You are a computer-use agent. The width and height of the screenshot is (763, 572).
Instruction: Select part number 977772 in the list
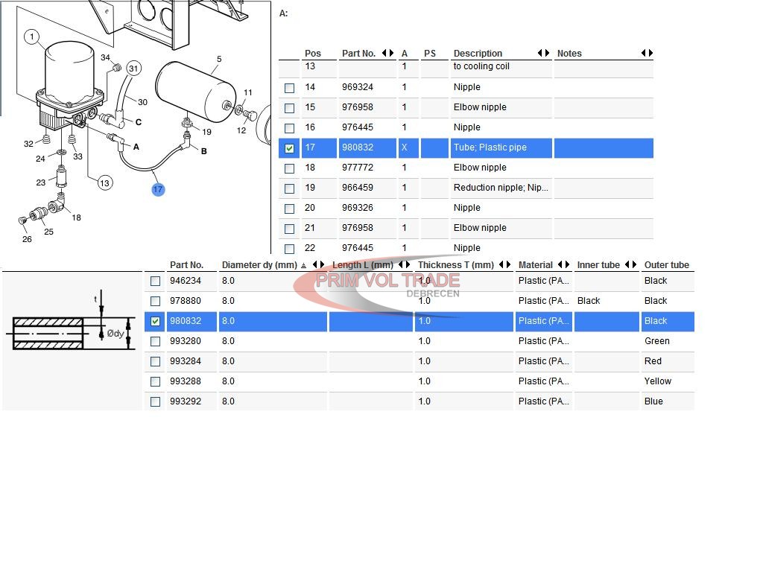358,168
